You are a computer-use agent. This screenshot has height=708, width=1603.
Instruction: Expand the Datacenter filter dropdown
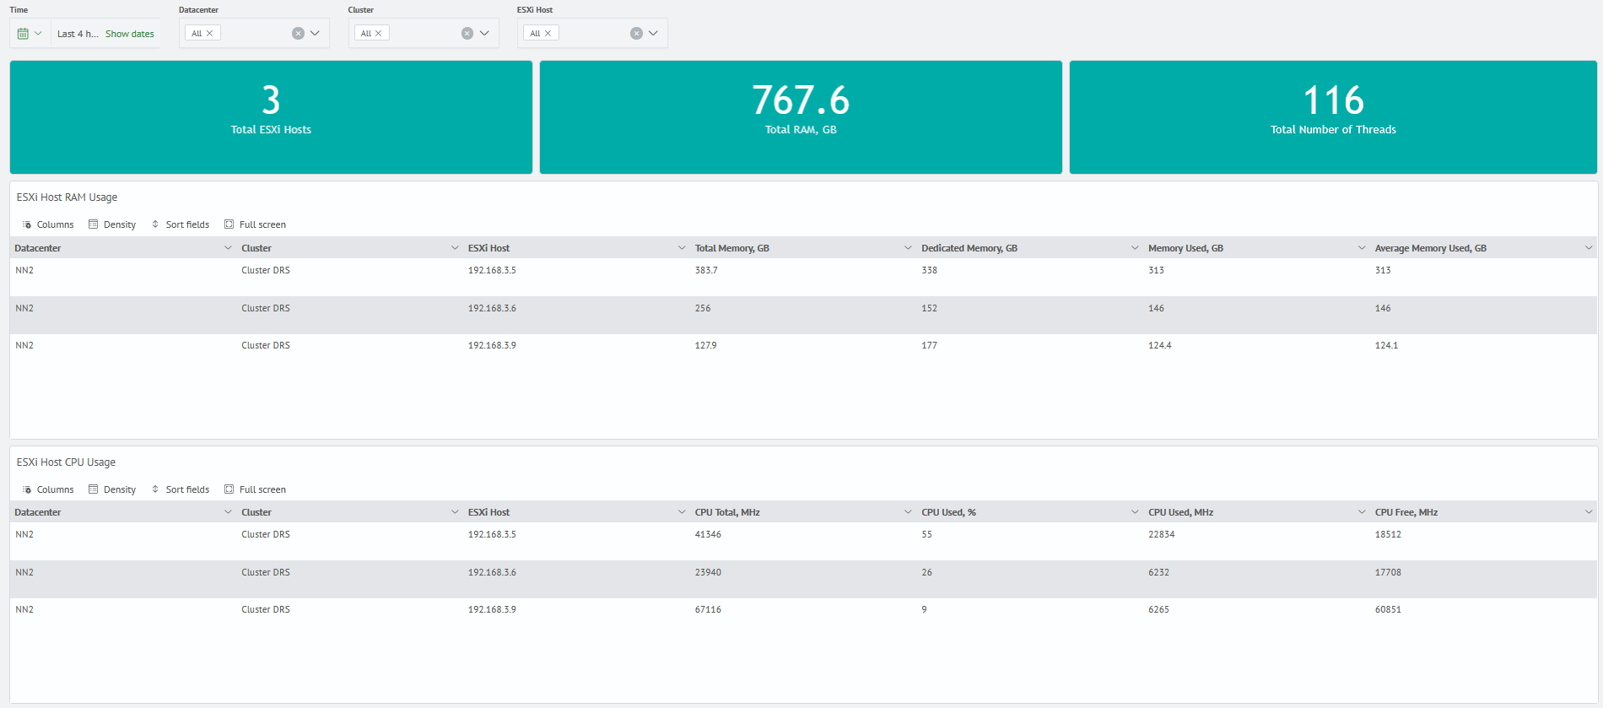click(x=316, y=34)
